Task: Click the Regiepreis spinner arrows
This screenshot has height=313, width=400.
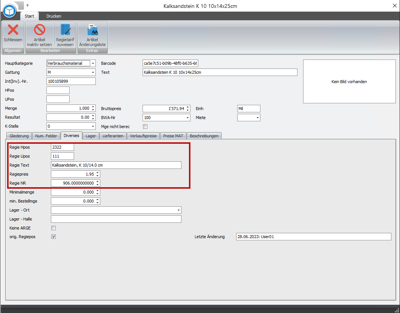Action: 98,174
